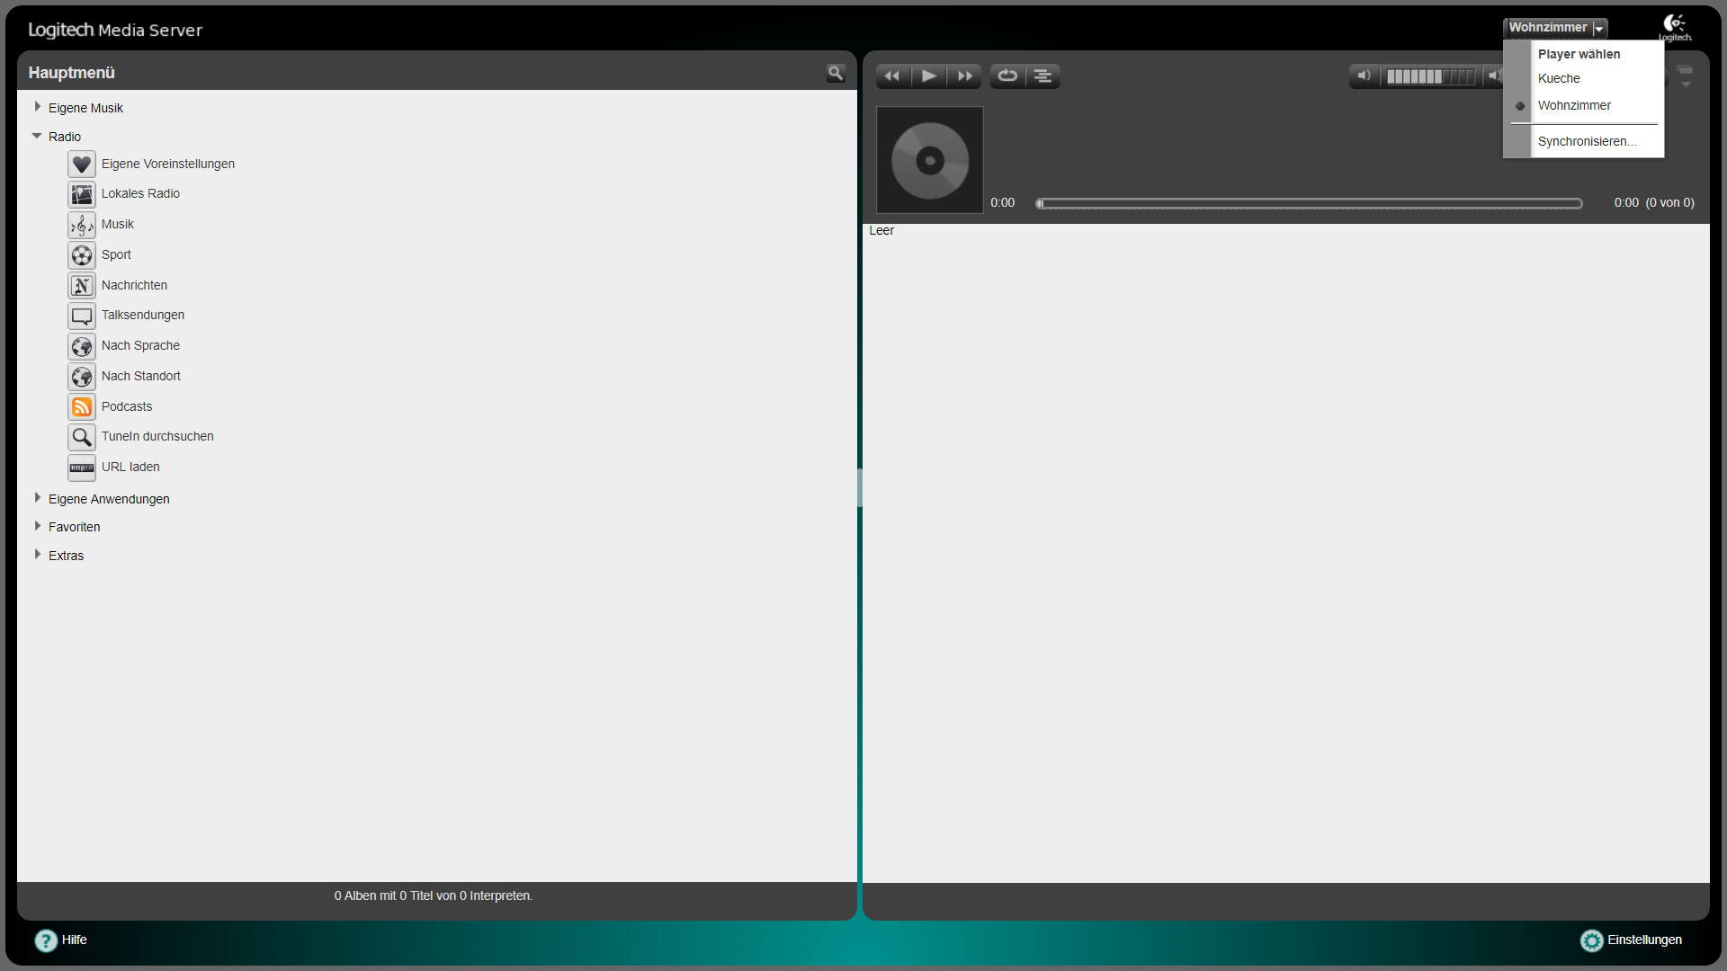This screenshot has height=971, width=1727.
Task: Expand the Favoriten tree arrow
Action: click(x=37, y=526)
